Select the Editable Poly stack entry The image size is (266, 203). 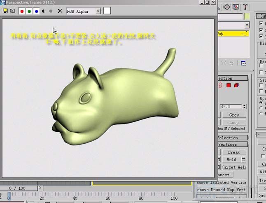233,34
